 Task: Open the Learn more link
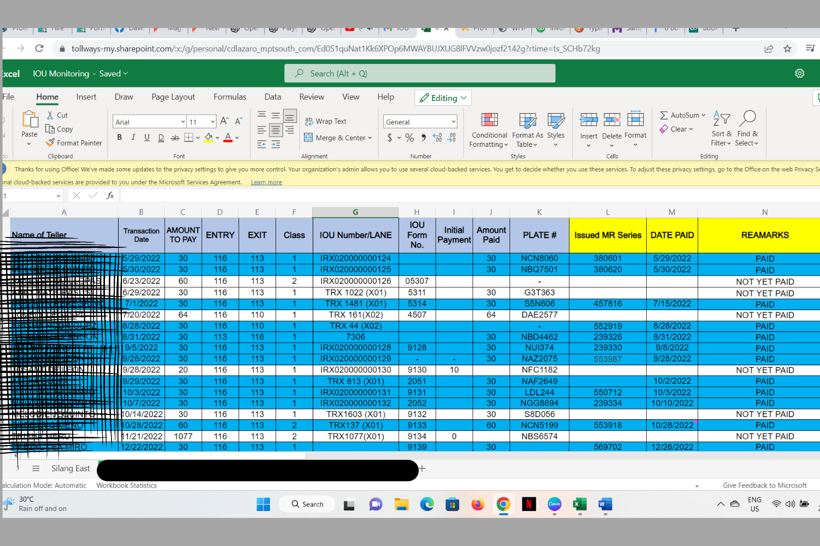point(266,182)
